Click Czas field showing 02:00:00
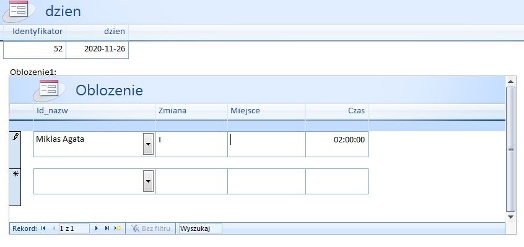The image size is (524, 247). click(337, 144)
